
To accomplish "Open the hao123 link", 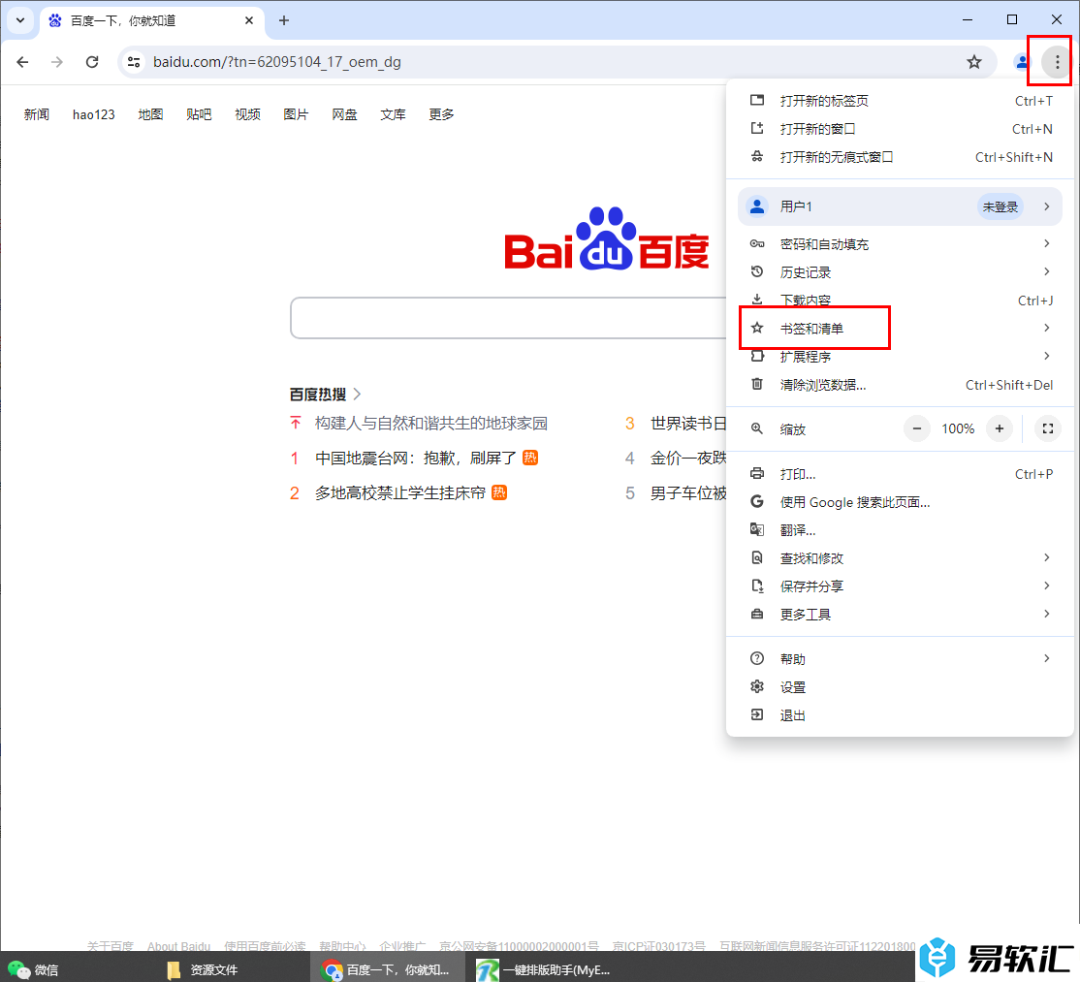I will (x=94, y=114).
